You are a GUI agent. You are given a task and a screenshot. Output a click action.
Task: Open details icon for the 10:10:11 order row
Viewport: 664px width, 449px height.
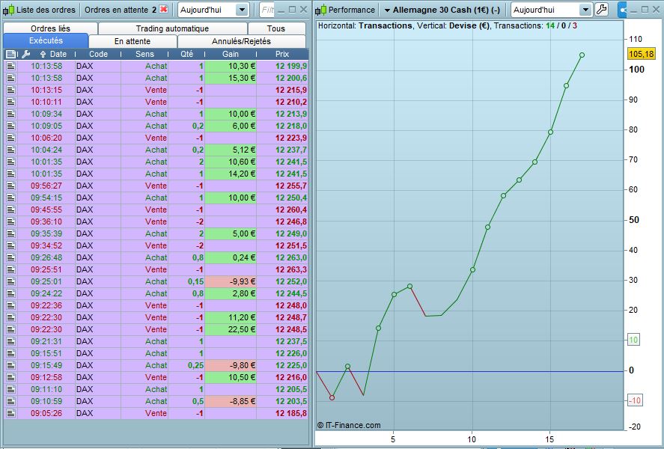(10, 102)
